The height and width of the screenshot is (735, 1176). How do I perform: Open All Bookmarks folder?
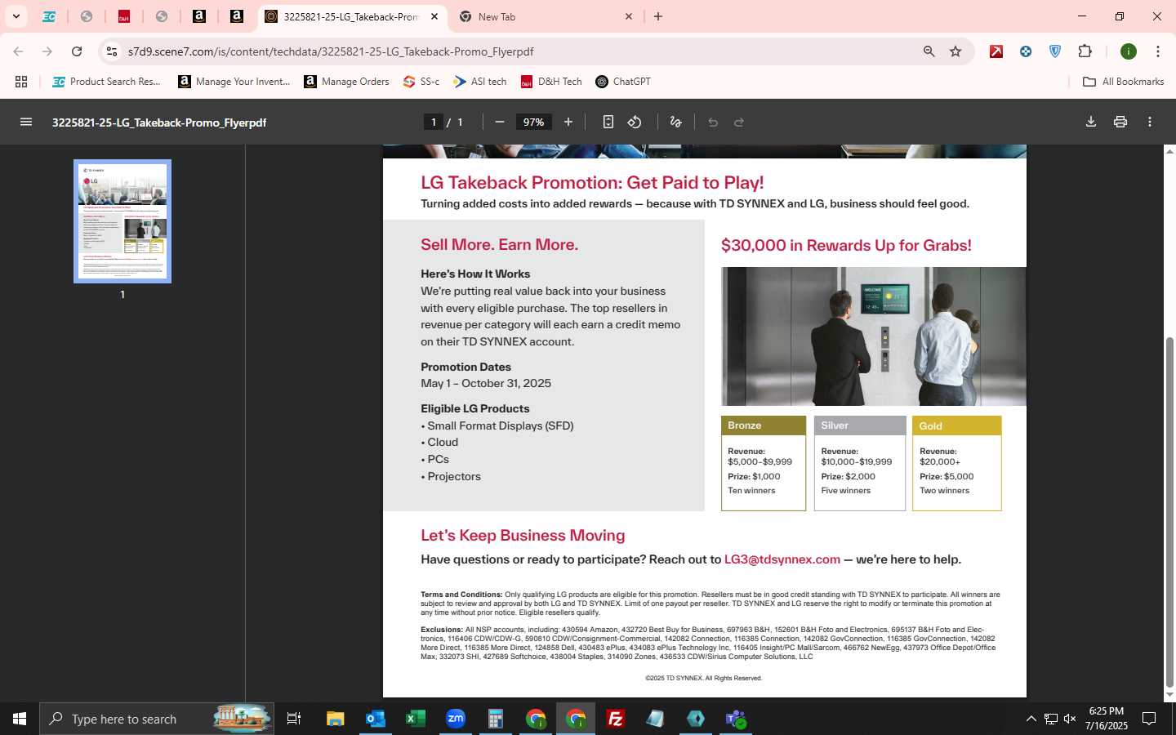[x=1123, y=82]
